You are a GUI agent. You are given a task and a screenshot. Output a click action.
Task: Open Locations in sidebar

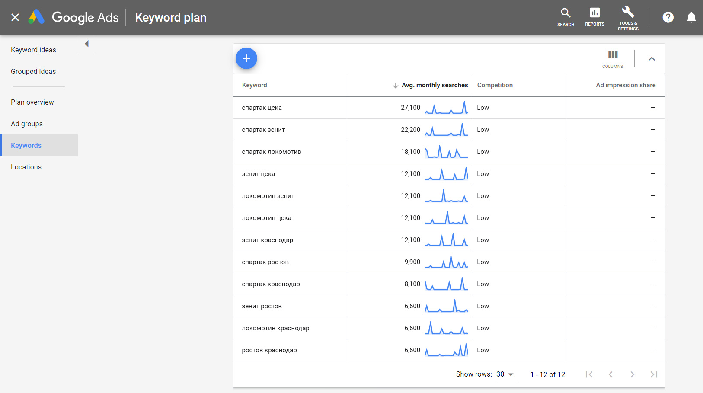pos(26,167)
